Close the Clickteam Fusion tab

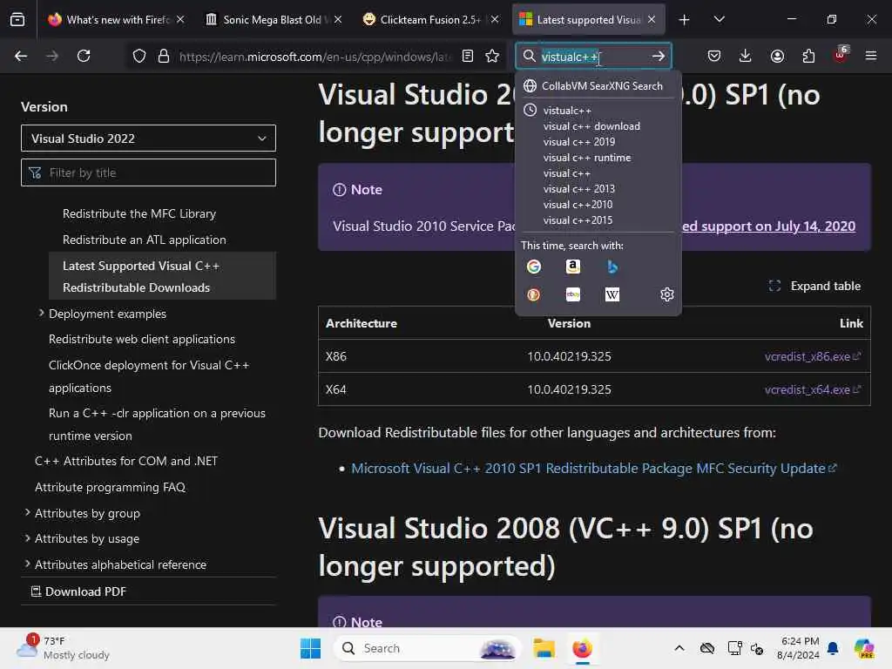click(x=495, y=20)
